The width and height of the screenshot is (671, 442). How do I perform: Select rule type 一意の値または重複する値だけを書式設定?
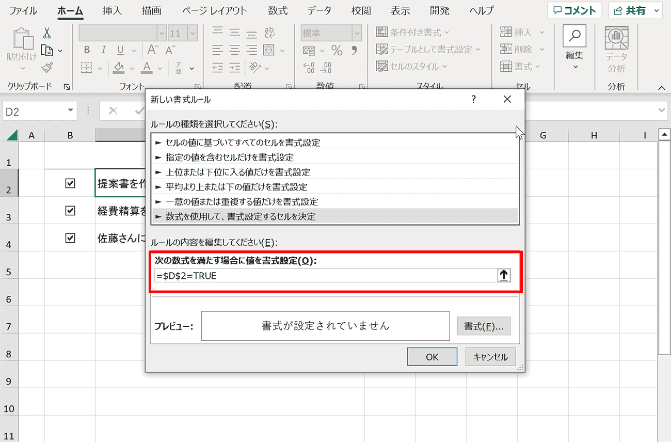(334, 201)
